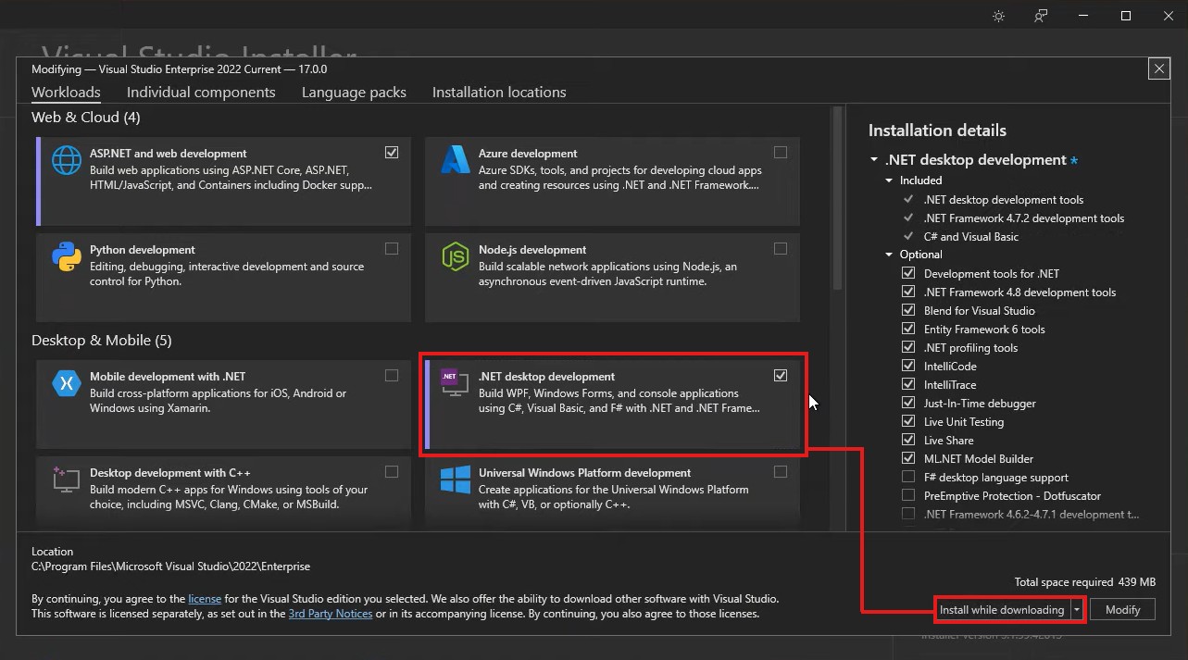Collapse the Optional components section
Image resolution: width=1188 pixels, height=660 pixels.
pos(889,255)
